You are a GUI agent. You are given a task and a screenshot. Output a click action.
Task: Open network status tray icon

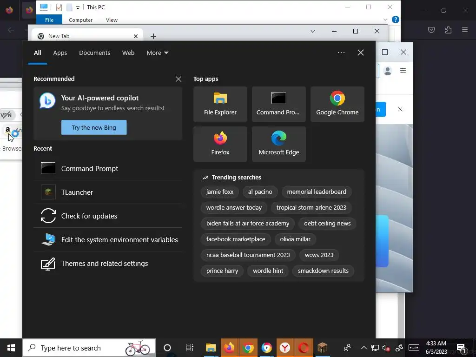(375, 348)
